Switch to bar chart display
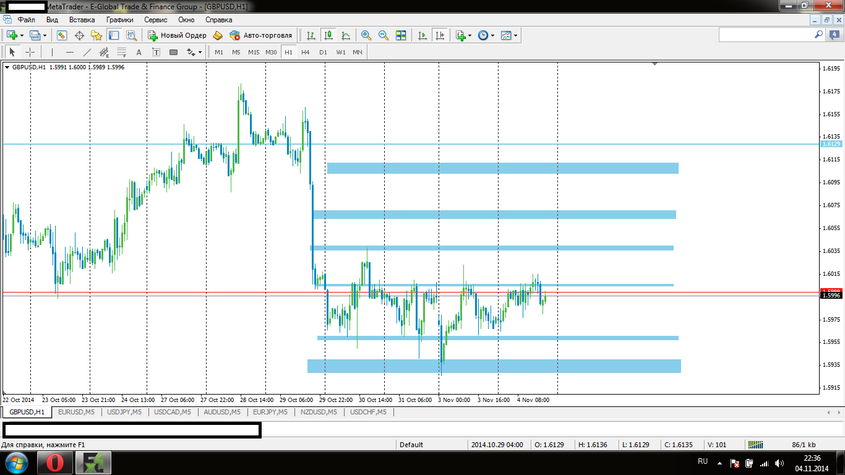845x475 pixels. pos(311,35)
